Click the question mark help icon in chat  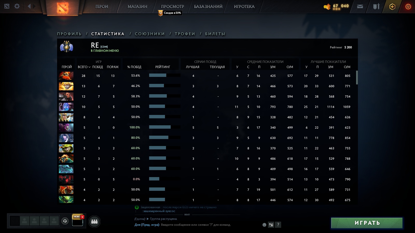tap(278, 225)
